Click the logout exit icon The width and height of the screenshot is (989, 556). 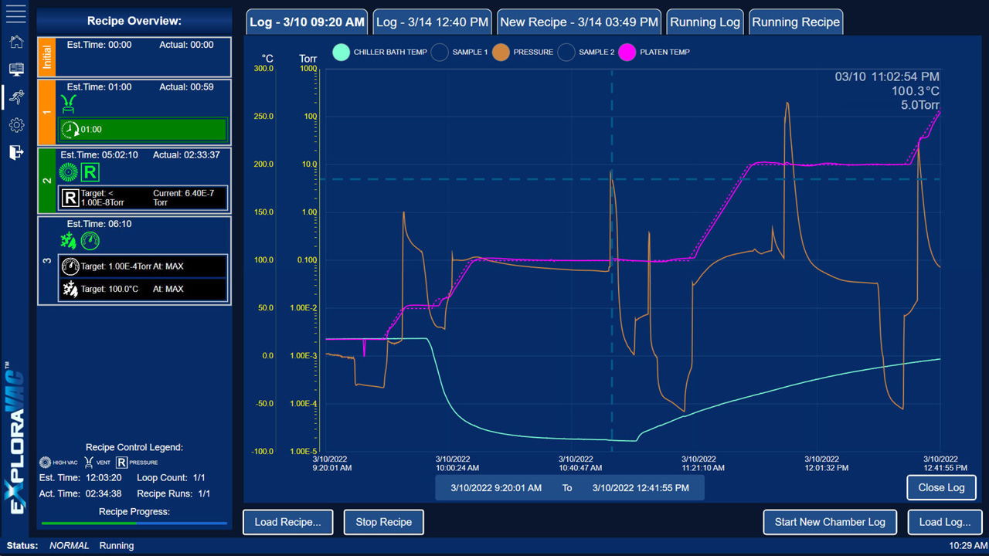(x=16, y=152)
